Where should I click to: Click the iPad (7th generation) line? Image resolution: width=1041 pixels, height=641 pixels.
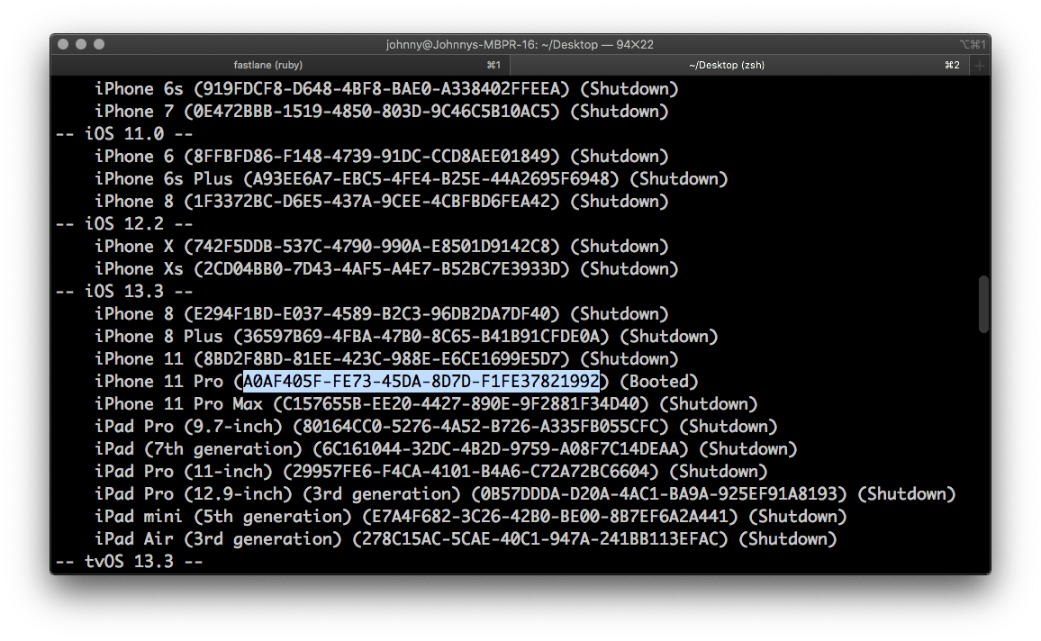(x=446, y=449)
